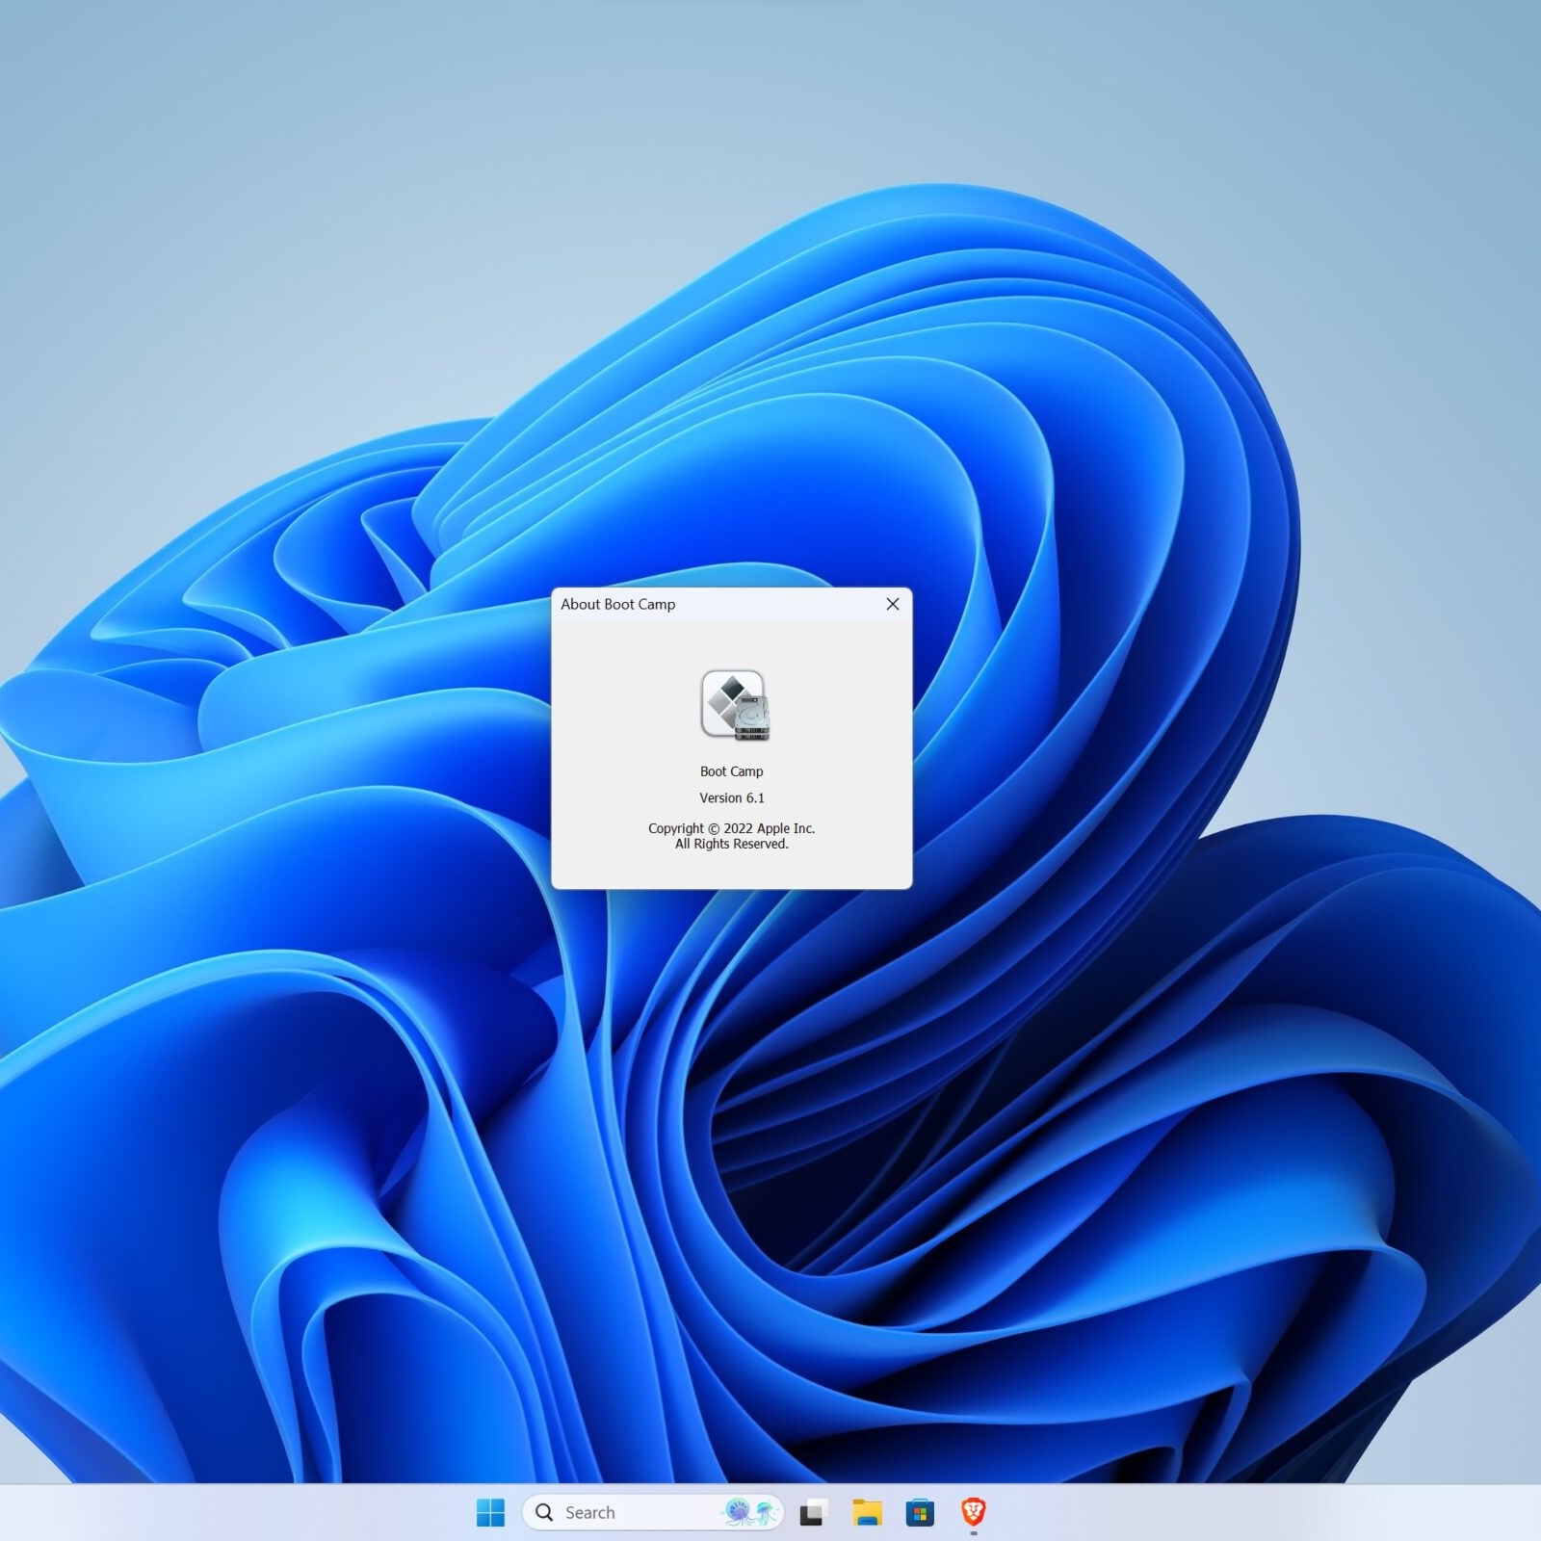Click the jellyfish search highlight icon
1541x1541 pixels.
tap(750, 1512)
